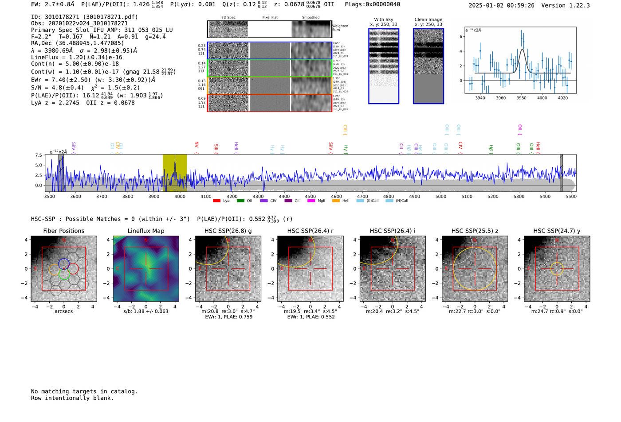The height and width of the screenshot is (422, 621).
Task: Click 'No matching targets in catalog.' text
Action: coord(84,391)
